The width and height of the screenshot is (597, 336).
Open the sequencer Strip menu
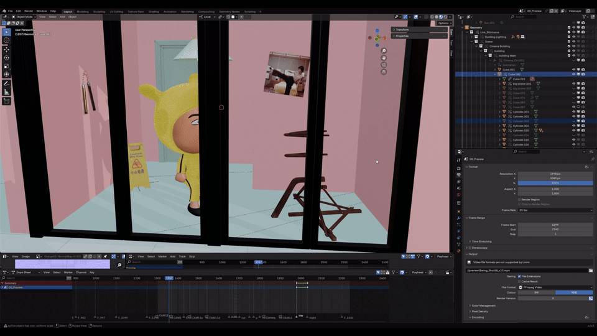(192, 256)
